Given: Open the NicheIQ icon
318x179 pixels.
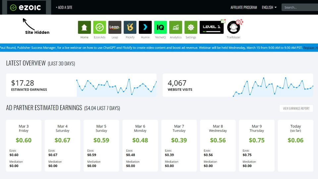Looking at the screenshot, I should 160,27.
